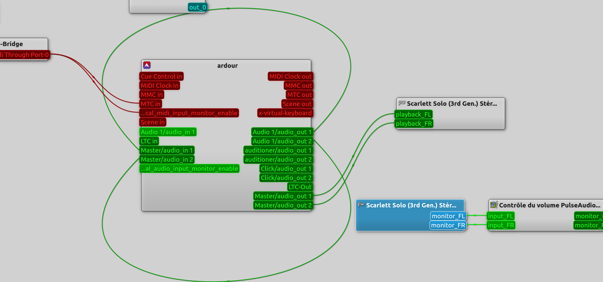Click the x-virtual-keyboard MIDI port

coord(285,113)
